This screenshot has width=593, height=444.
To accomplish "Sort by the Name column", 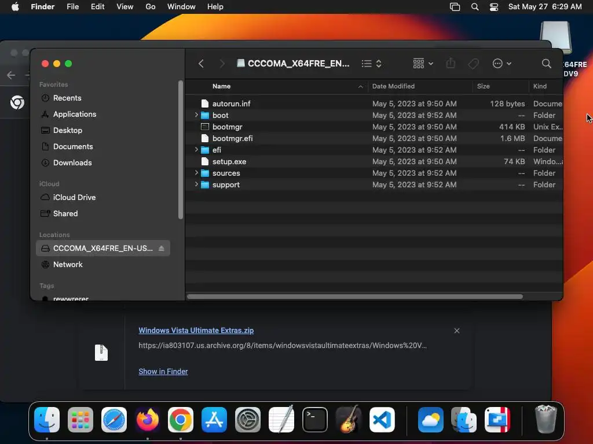I will click(221, 86).
